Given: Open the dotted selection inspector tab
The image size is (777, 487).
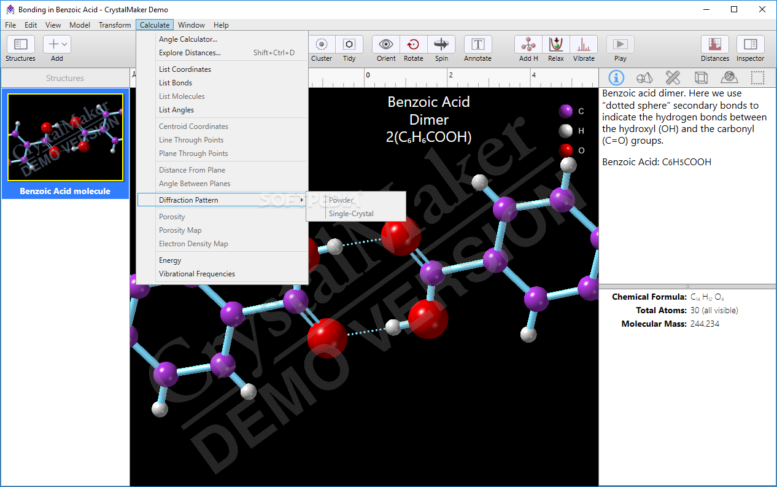Looking at the screenshot, I should click(x=758, y=77).
